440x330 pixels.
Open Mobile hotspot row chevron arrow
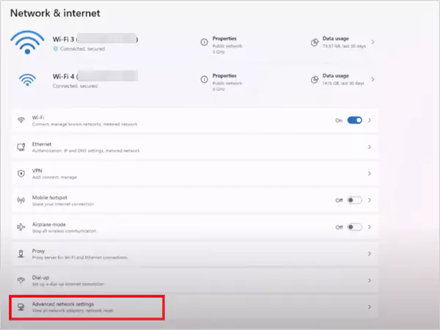370,200
